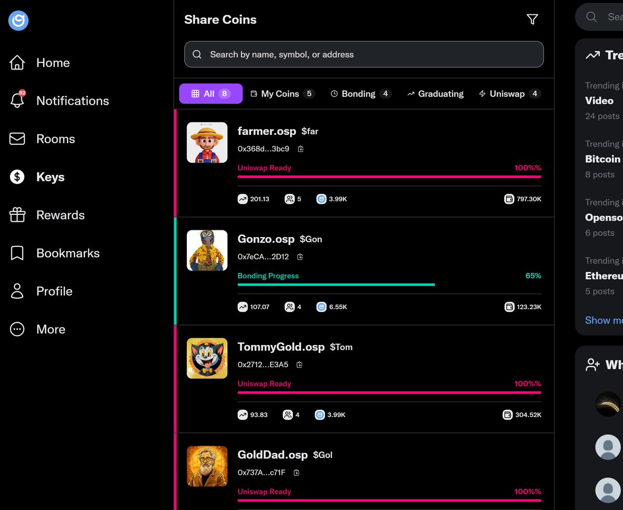The height and width of the screenshot is (510, 623).
Task: Click the 65% bonding percentage on Gonzo.osp
Action: (x=533, y=276)
